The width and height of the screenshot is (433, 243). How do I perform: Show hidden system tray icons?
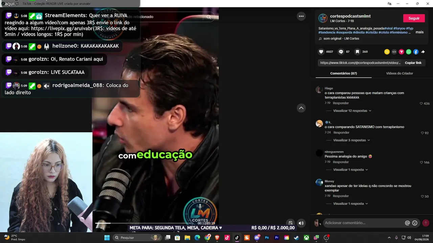(389, 238)
